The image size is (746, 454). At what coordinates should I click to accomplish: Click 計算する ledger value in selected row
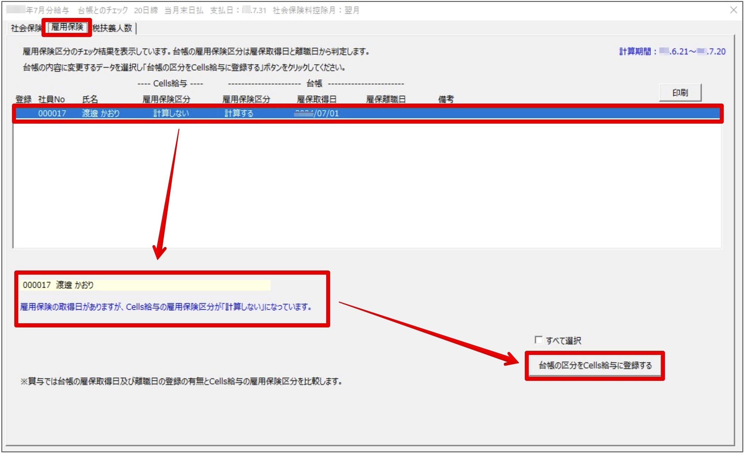point(239,113)
